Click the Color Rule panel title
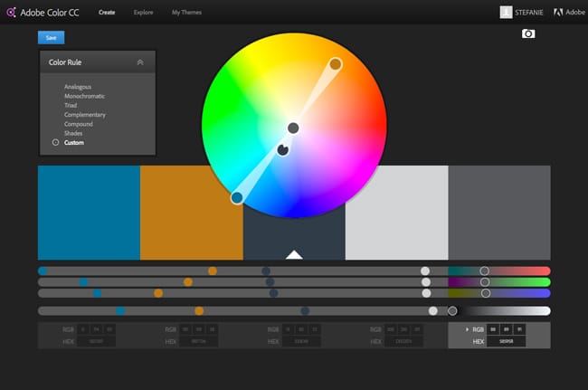Screen dimensions: 588x390 tap(65, 62)
